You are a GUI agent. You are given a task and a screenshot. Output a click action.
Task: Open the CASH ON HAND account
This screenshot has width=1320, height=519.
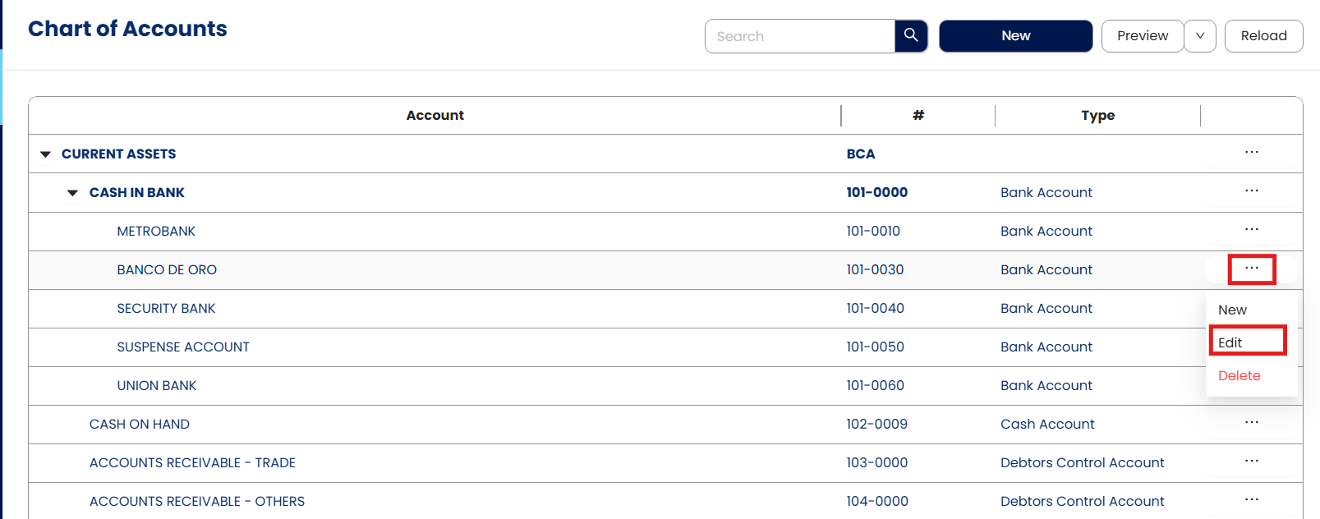(x=140, y=425)
